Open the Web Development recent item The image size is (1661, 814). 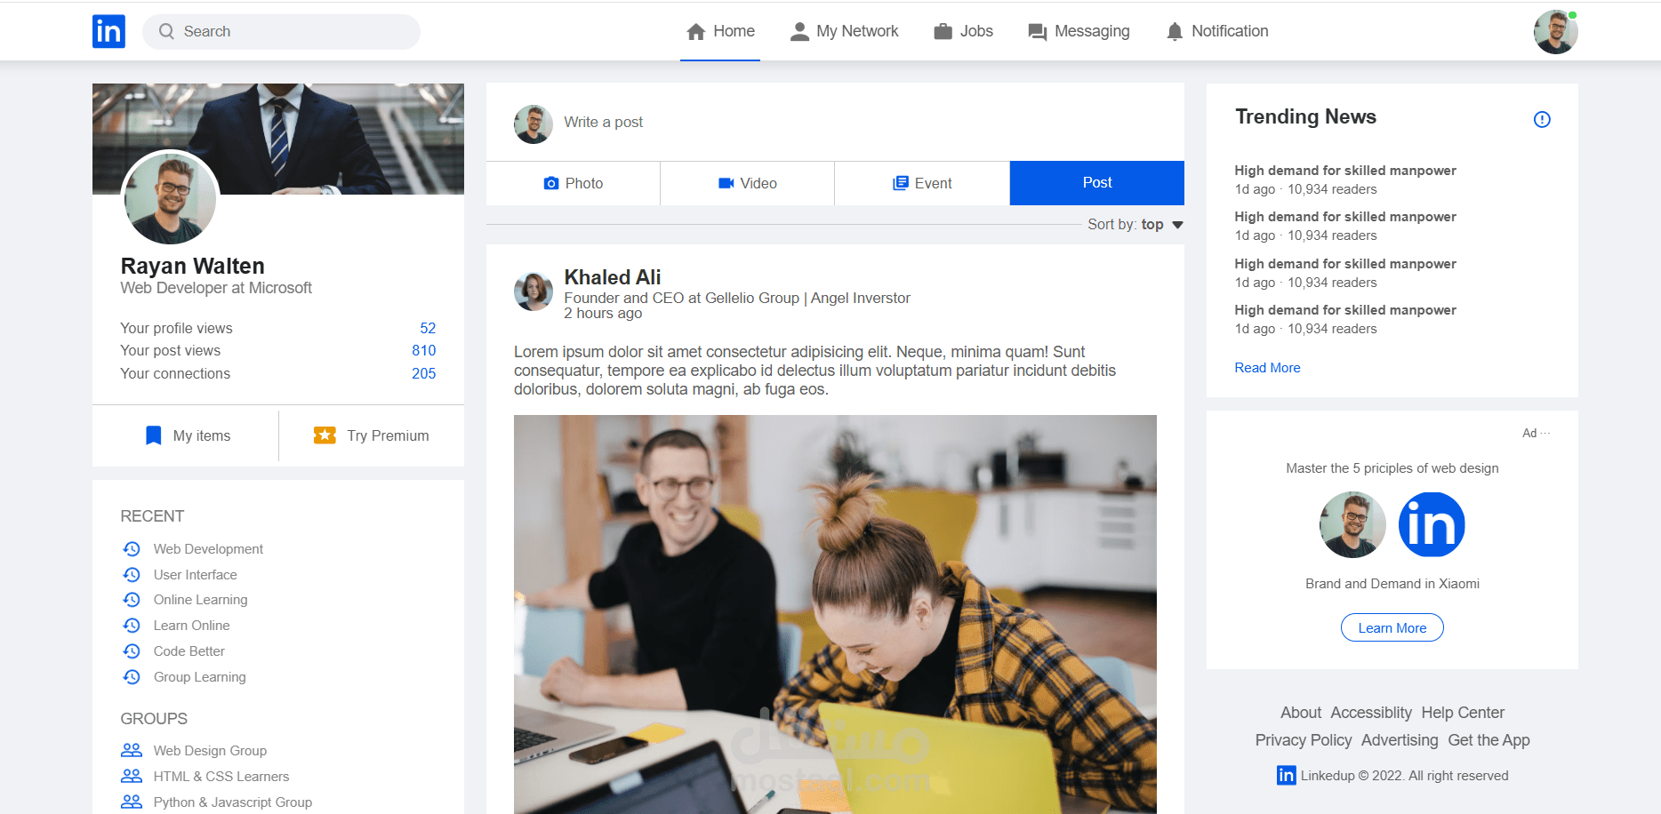tap(208, 549)
